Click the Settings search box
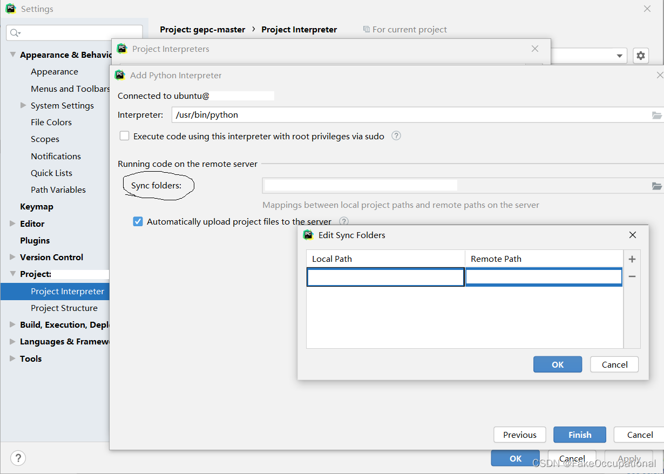 tap(74, 33)
